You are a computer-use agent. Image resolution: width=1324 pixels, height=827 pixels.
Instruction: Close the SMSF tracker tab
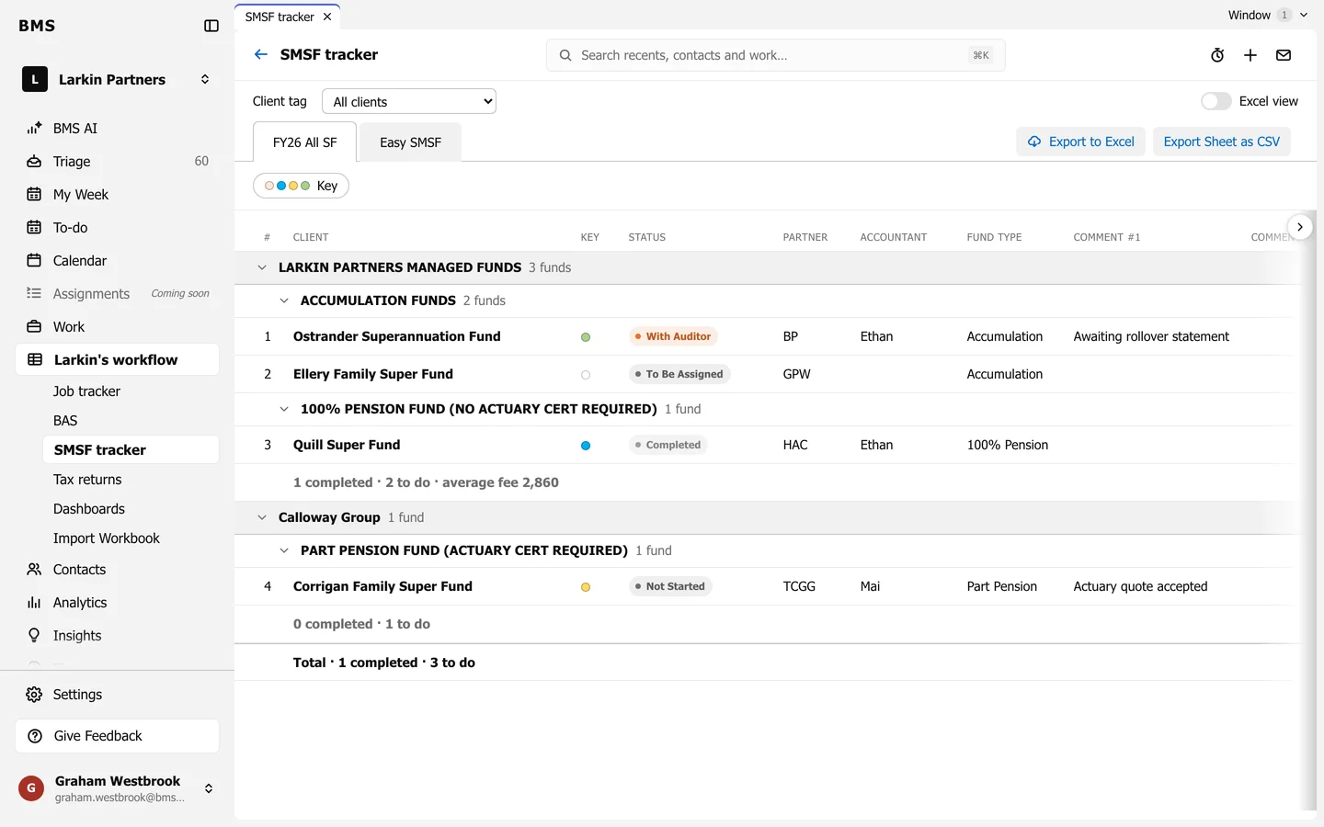click(327, 17)
